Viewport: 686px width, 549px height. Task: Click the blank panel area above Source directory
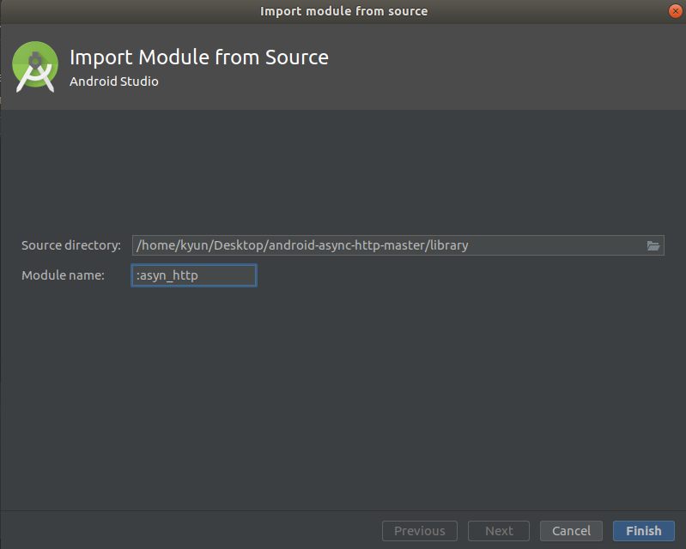pos(343,172)
